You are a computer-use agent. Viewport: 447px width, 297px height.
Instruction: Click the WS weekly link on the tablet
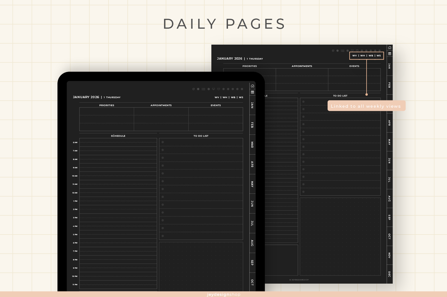point(241,98)
